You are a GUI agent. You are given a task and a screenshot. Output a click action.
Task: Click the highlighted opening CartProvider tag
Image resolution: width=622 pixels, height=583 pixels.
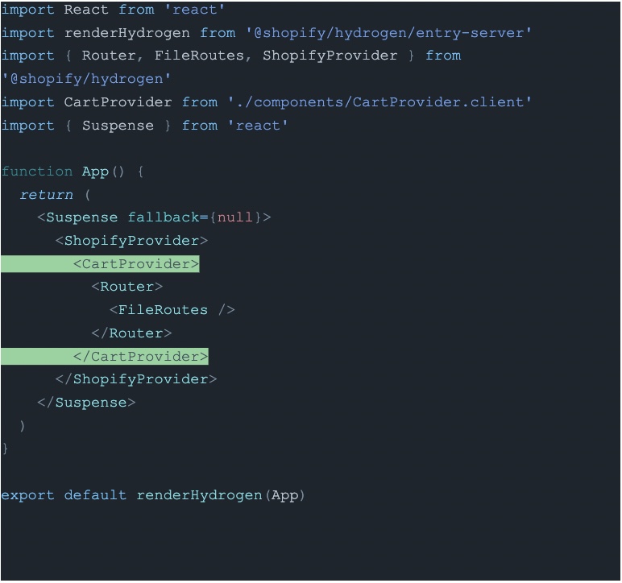[x=136, y=264]
